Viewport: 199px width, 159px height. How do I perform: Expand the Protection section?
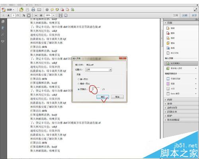[181, 116]
